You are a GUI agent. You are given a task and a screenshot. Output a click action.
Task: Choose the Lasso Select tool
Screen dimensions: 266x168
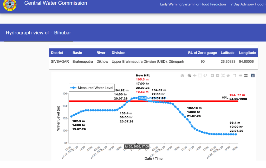[205, 76]
